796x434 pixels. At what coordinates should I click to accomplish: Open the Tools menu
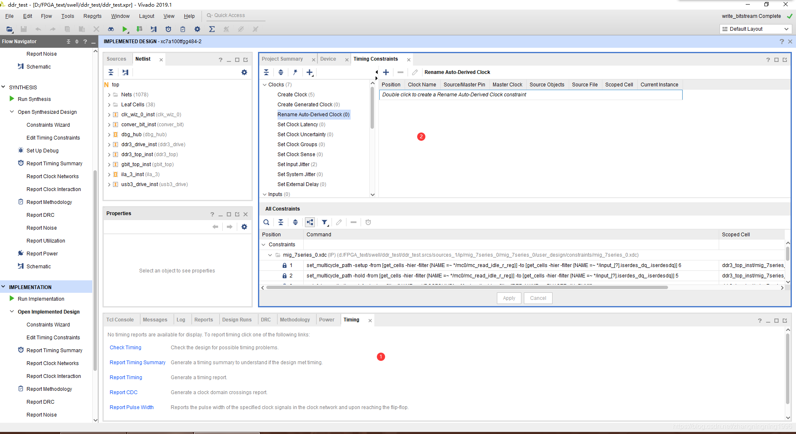pyautogui.click(x=68, y=16)
